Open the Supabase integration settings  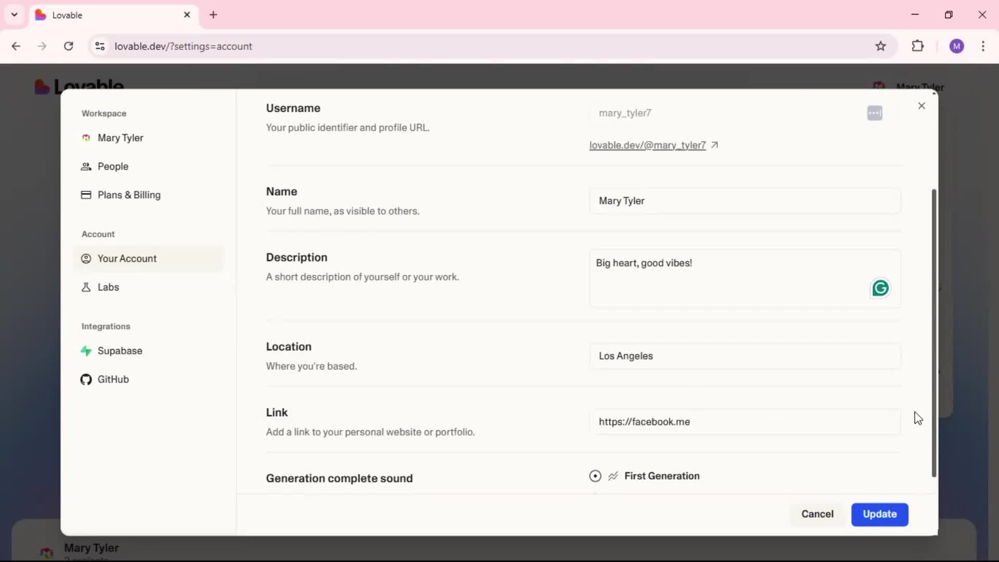(x=119, y=351)
